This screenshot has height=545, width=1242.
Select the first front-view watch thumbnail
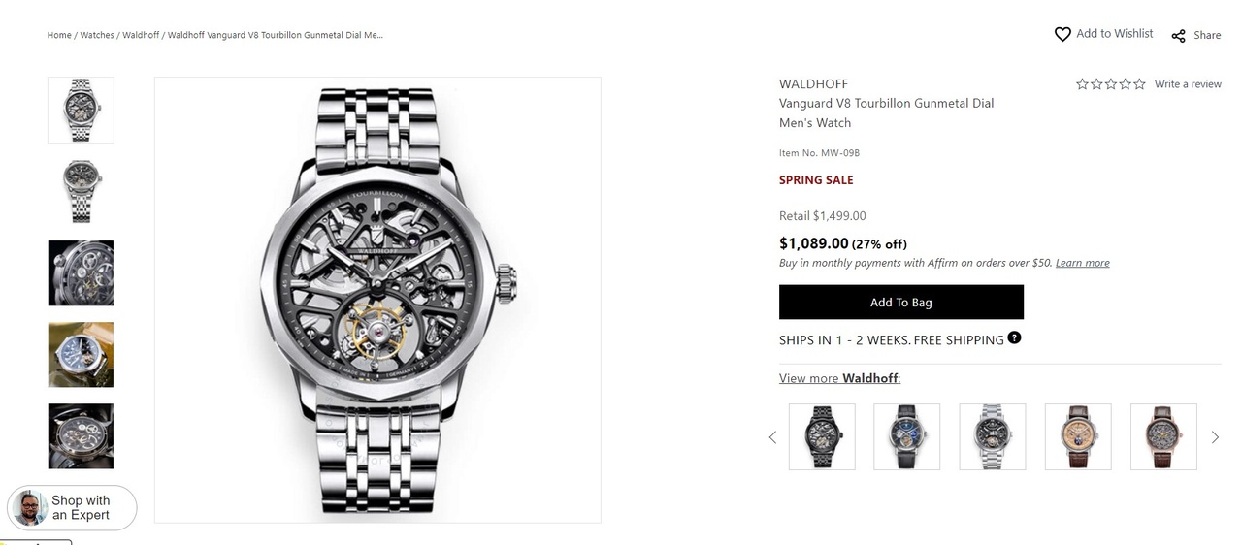point(81,110)
